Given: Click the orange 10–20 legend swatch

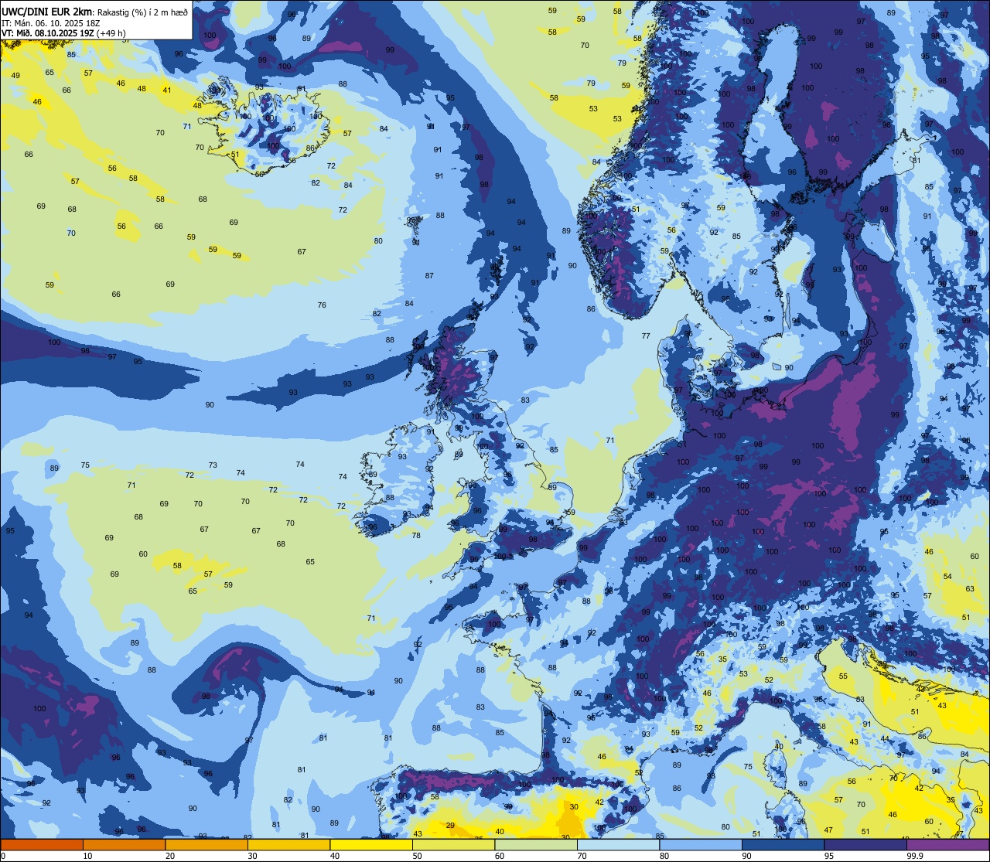Looking at the screenshot, I should pos(124,844).
